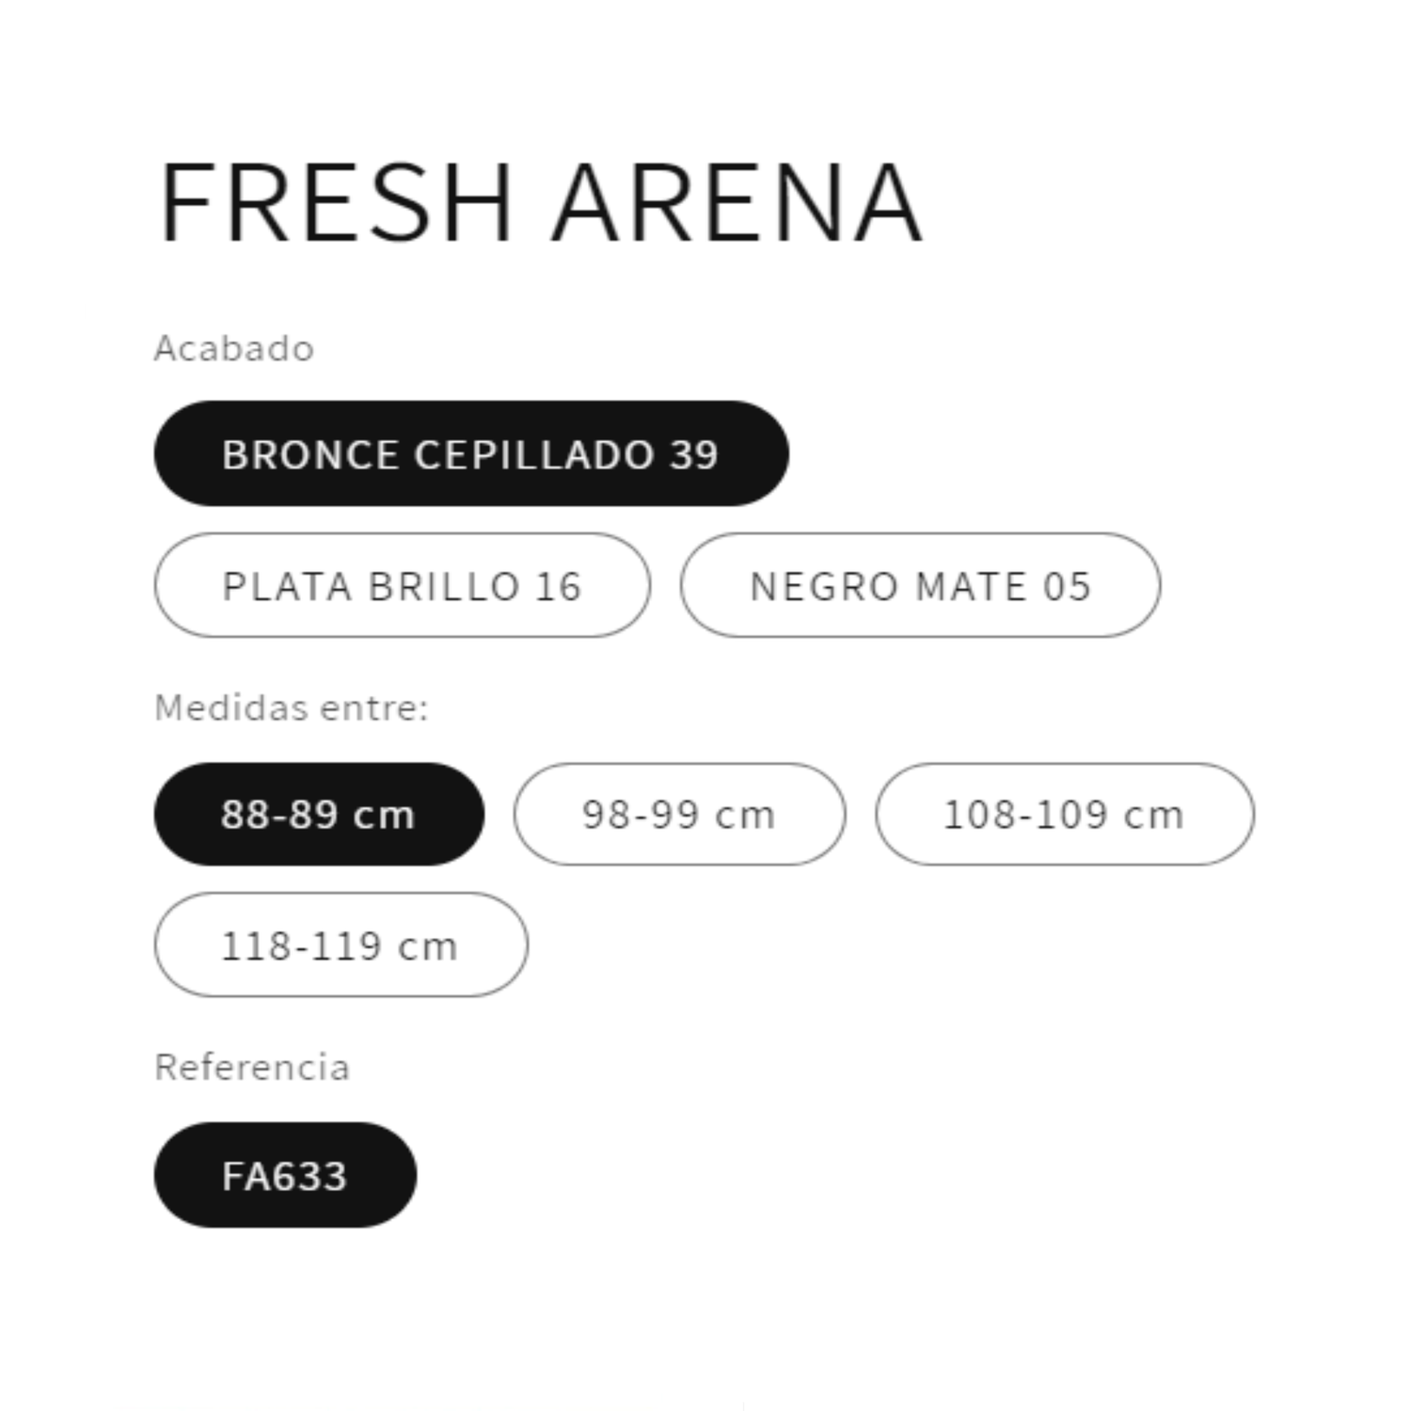Select reference code FA633
The height and width of the screenshot is (1411, 1411).
coord(285,1175)
